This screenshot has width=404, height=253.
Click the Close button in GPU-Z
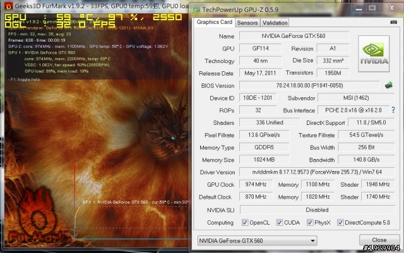(x=379, y=240)
